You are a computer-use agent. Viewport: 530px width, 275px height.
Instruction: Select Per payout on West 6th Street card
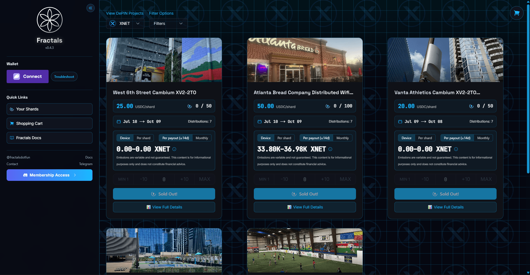pos(176,138)
